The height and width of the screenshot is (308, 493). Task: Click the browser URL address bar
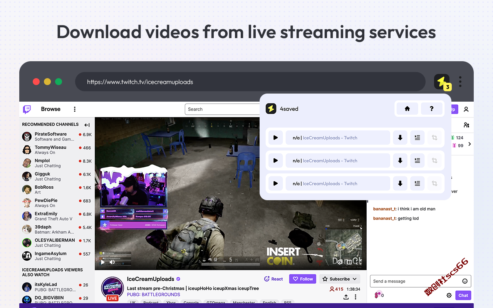pos(250,82)
